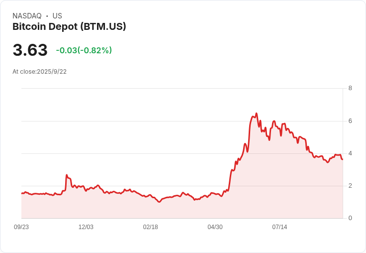
Task: Click the 2 label on the y-axis
Action: pyautogui.click(x=350, y=186)
